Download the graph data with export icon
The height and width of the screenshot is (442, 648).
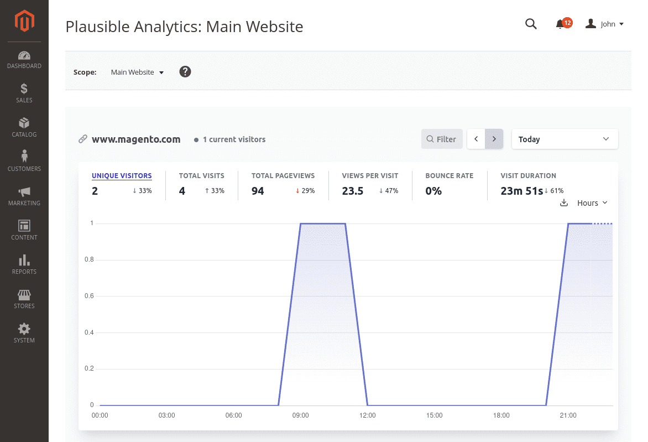(564, 202)
